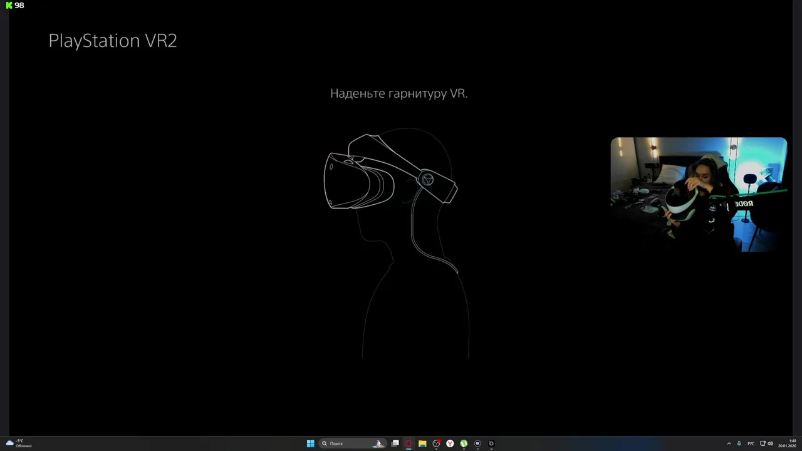Open Task View on the taskbar
This screenshot has height=451, width=802.
point(395,443)
